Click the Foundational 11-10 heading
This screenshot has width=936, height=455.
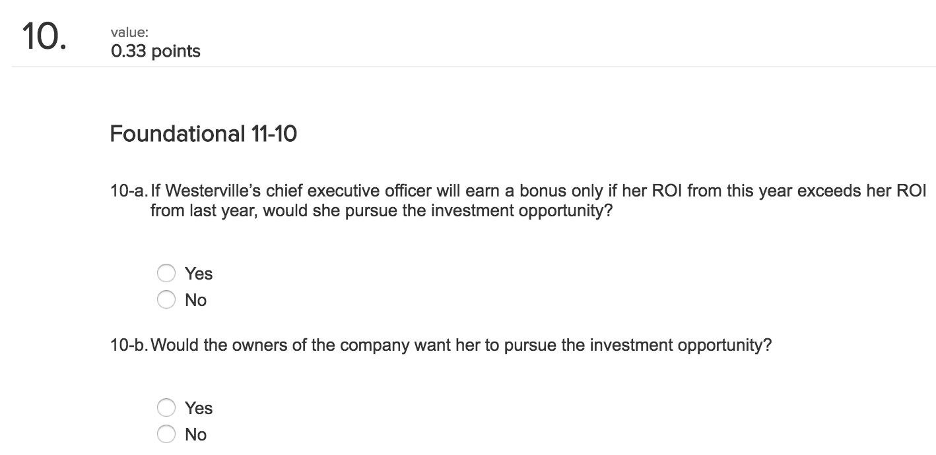tap(203, 133)
